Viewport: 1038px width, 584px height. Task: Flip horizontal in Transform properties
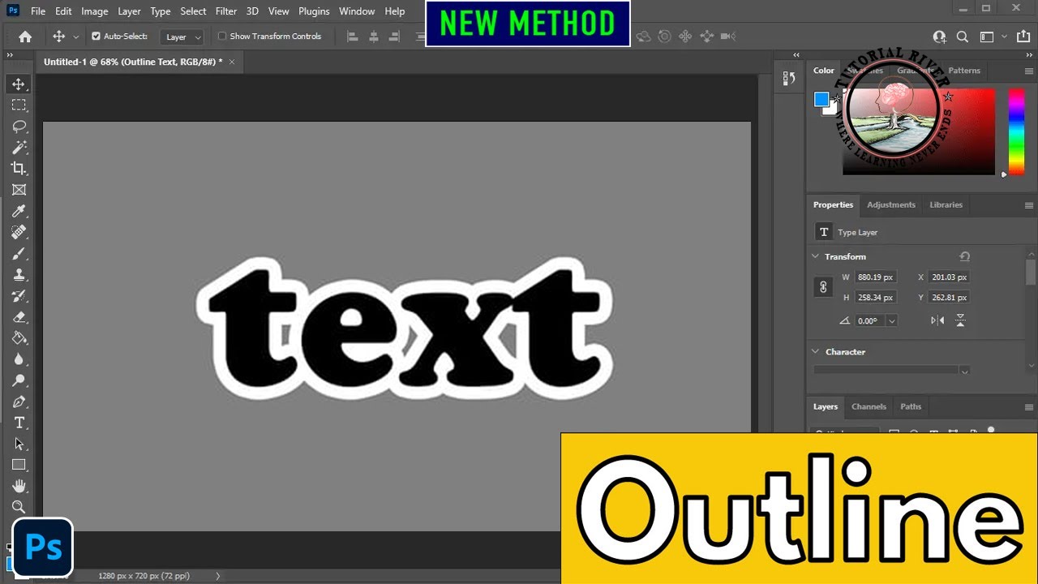point(937,320)
